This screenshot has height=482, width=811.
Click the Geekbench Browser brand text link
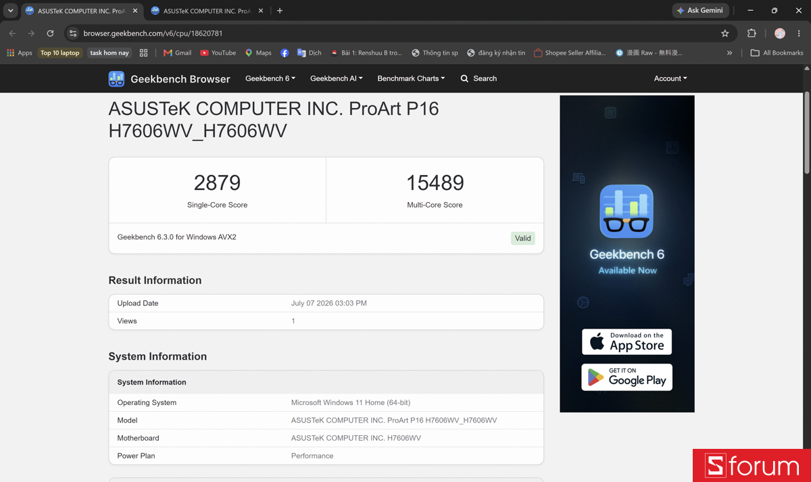pos(180,79)
